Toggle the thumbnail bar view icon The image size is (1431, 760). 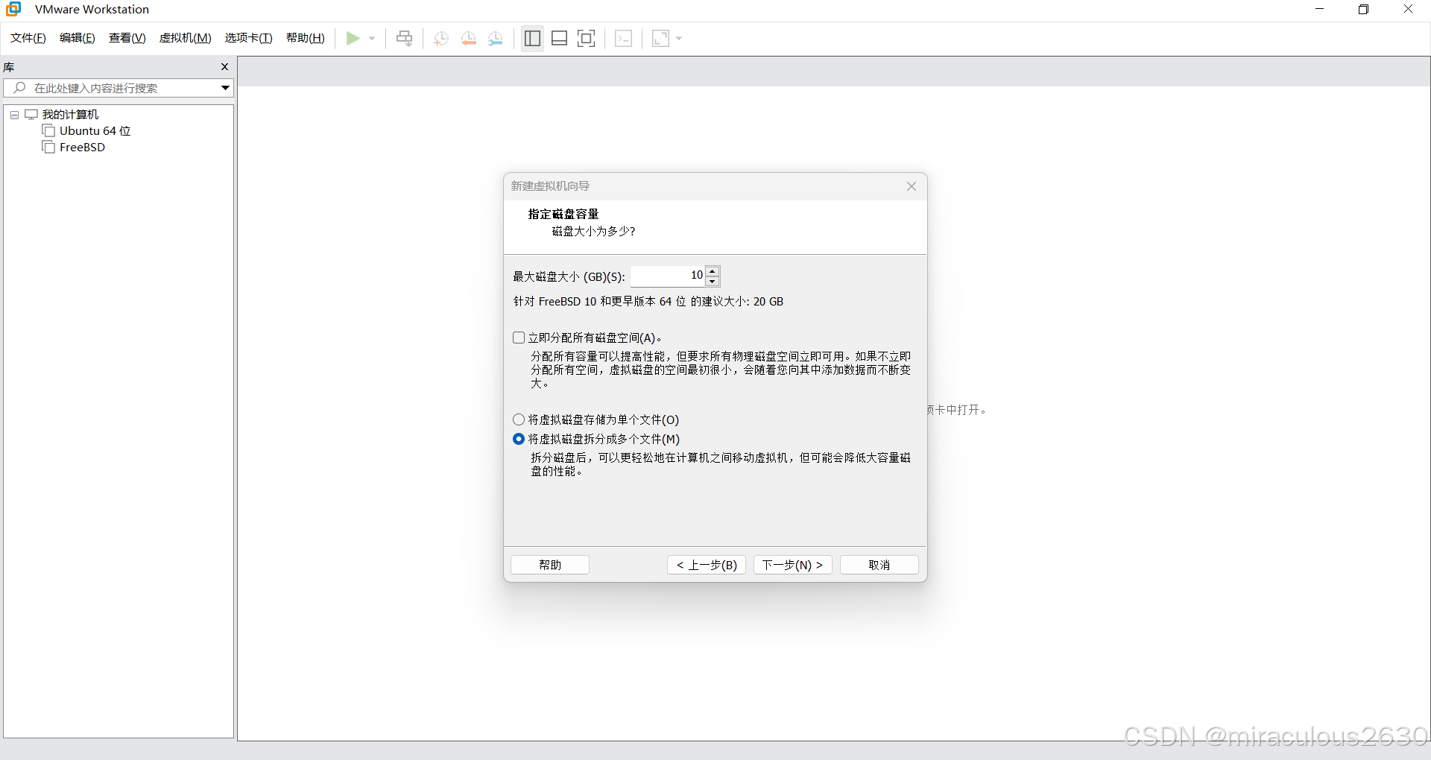(x=560, y=38)
